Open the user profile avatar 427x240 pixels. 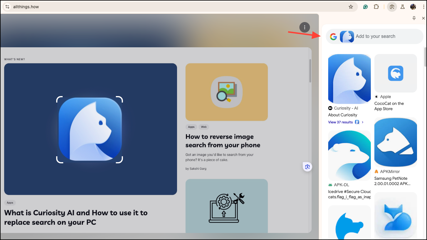413,7
